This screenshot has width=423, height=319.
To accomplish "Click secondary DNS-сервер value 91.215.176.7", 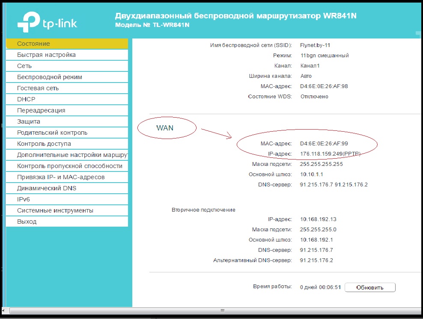I will [316, 250].
